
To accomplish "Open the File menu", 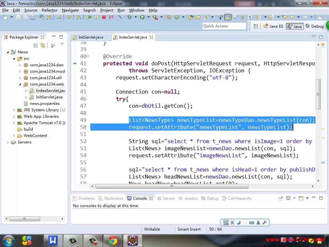I will click(x=5, y=10).
